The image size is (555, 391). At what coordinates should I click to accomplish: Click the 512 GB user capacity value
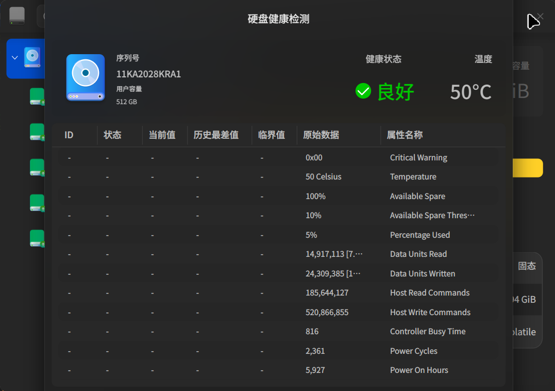(x=126, y=102)
